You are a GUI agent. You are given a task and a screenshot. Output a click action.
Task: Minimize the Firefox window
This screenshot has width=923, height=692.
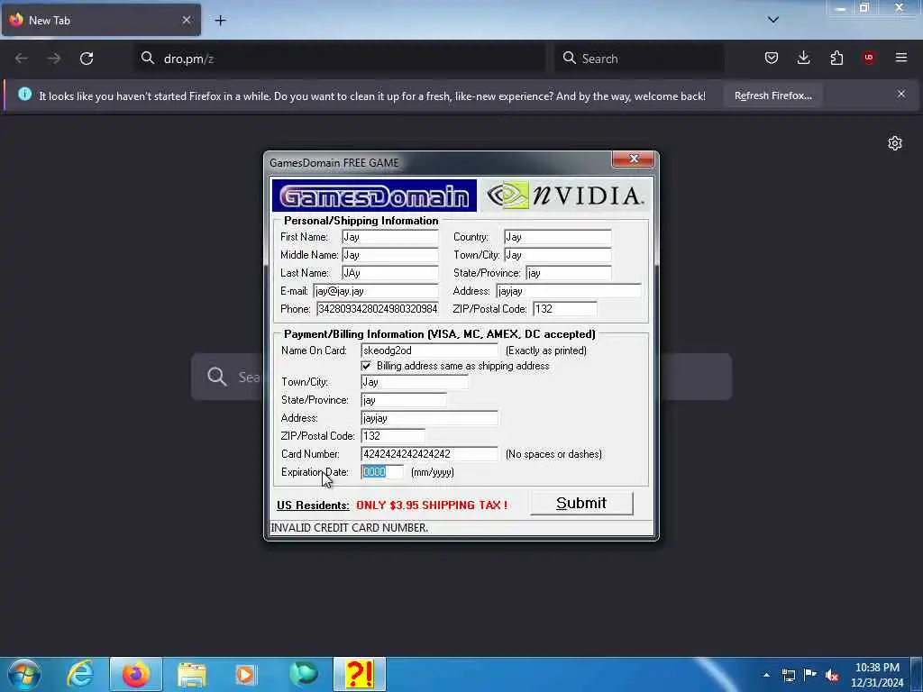pyautogui.click(x=841, y=8)
